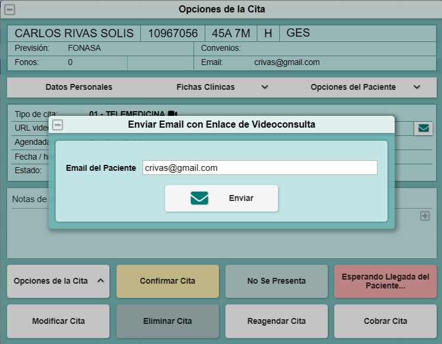Edit the Email del Paciente field
Viewport: 442px width, 344px height.
point(260,168)
